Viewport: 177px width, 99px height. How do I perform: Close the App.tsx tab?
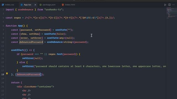point(35,5)
